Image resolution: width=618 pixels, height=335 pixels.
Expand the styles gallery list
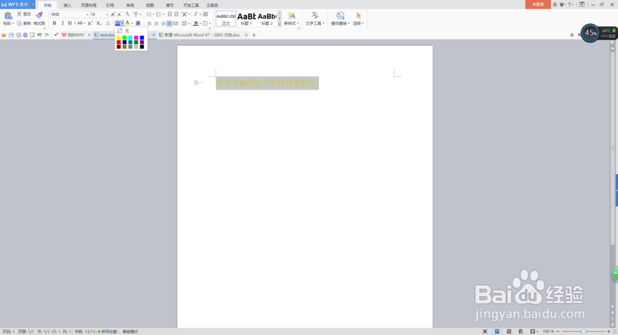279,24
